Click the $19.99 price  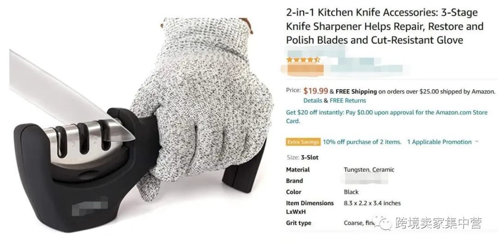(x=315, y=91)
